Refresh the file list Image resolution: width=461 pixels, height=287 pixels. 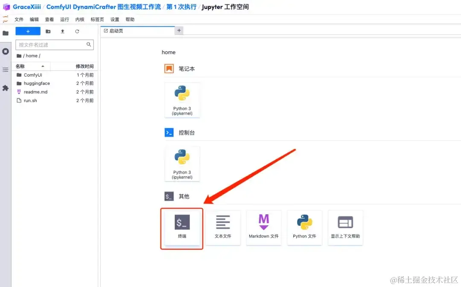77,32
